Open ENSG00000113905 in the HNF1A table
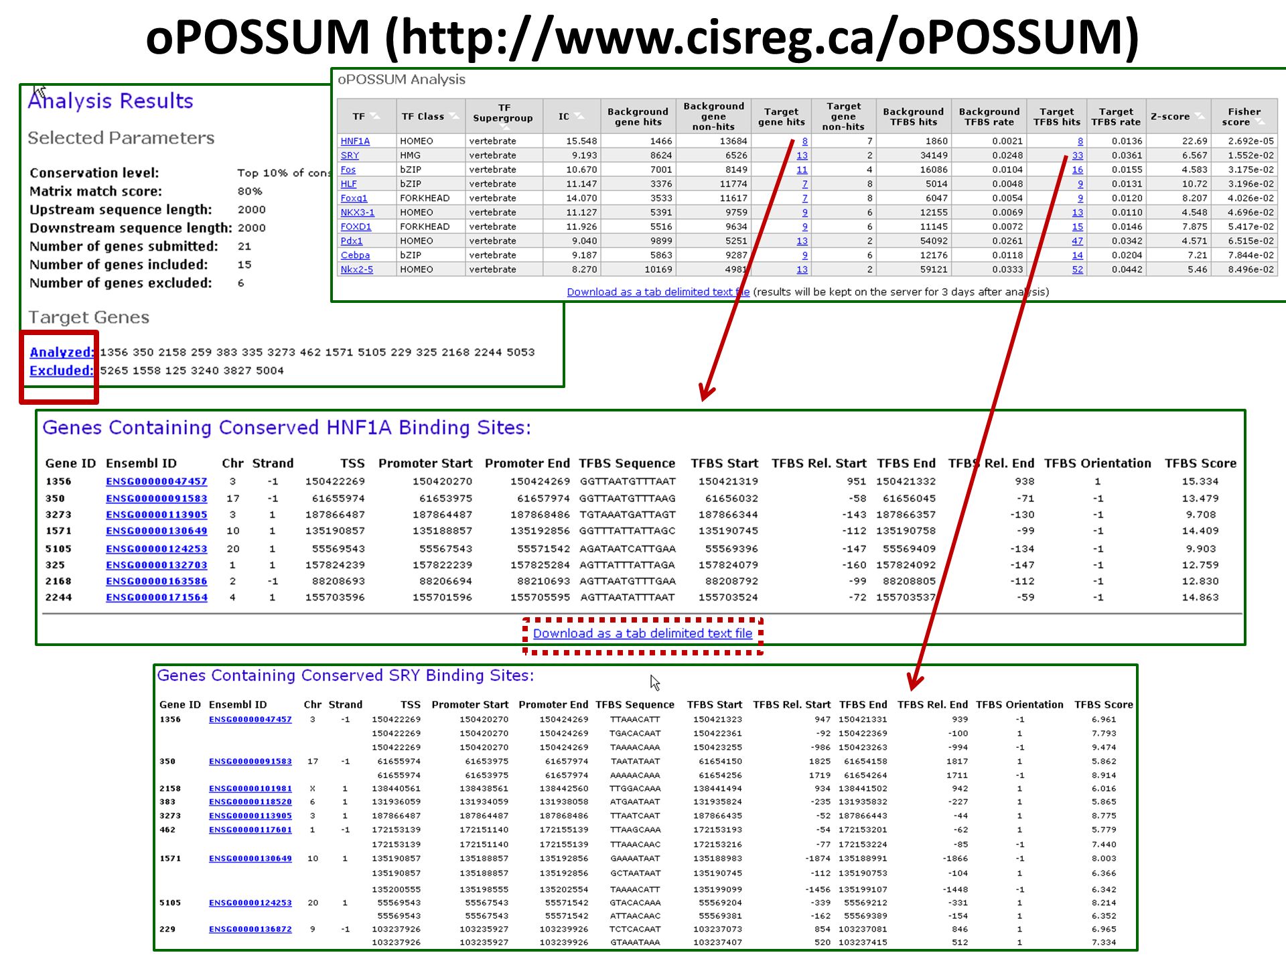 click(x=156, y=515)
